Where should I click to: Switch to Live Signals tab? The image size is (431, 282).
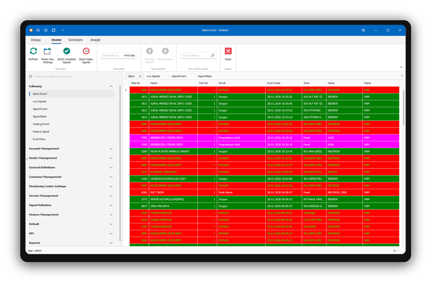pyautogui.click(x=153, y=76)
